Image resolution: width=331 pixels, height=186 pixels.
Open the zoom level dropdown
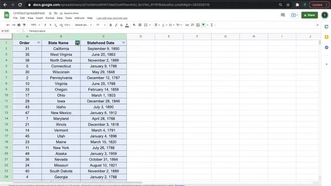click(35, 25)
